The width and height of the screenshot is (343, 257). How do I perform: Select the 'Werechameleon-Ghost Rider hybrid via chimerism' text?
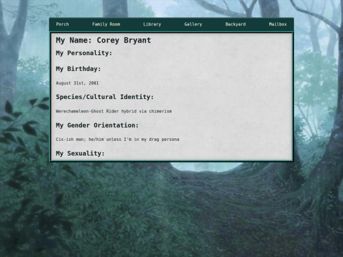coord(114,111)
